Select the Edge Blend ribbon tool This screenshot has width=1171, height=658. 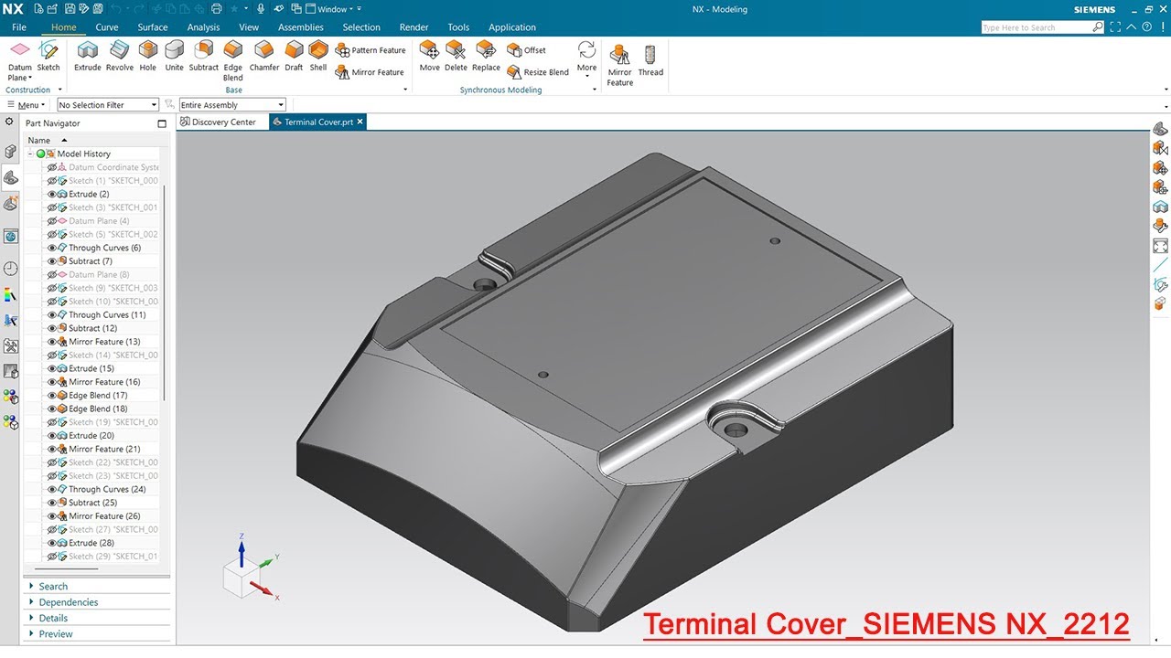point(233,60)
